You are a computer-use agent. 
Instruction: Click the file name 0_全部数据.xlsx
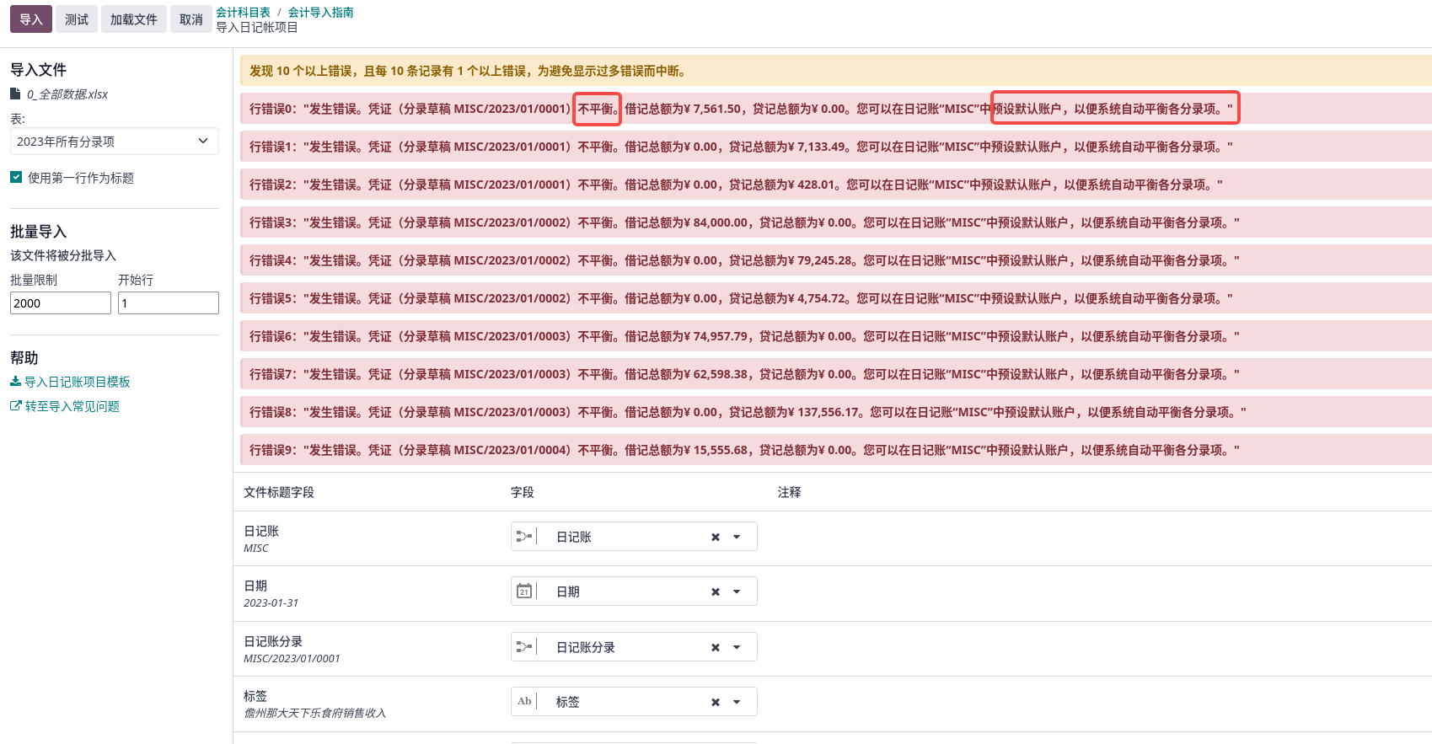67,94
